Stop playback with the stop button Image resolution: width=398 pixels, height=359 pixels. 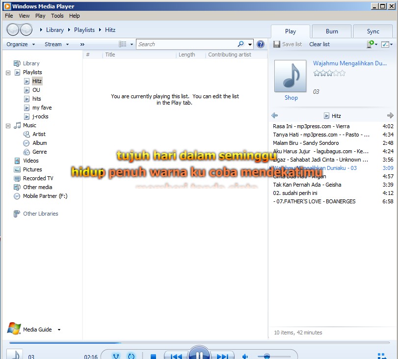pos(153,356)
